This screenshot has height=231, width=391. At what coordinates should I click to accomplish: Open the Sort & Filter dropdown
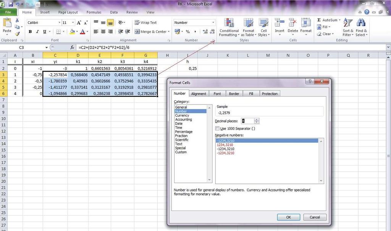[x=348, y=27]
